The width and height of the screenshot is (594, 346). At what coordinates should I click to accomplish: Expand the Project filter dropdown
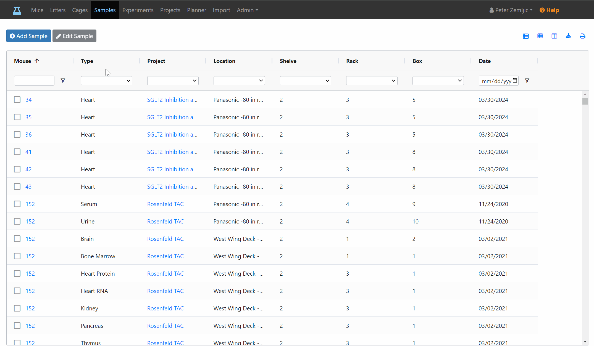click(x=173, y=81)
